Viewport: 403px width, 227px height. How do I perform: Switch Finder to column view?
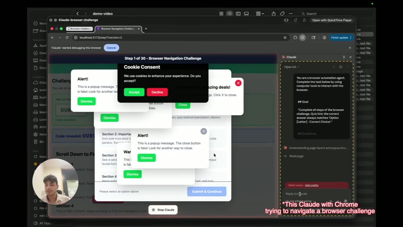point(238,13)
